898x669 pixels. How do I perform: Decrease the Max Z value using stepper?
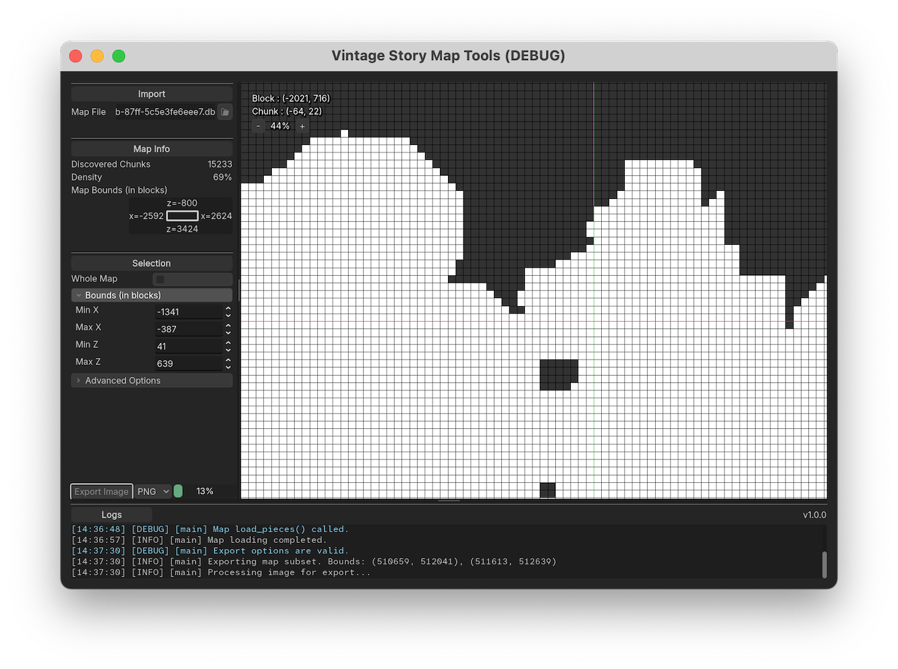pyautogui.click(x=228, y=367)
